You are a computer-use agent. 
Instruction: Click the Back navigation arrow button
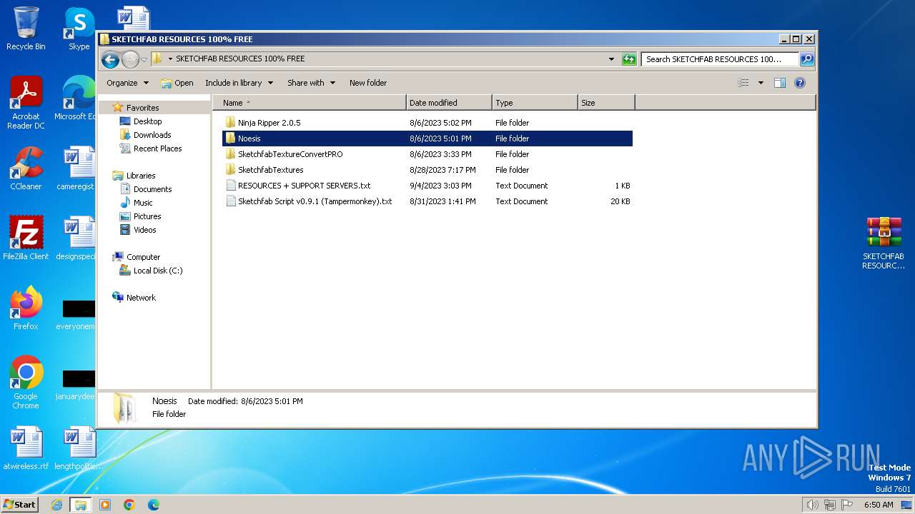point(110,59)
